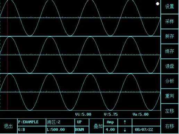Select the 续存 continue-save button

point(170,51)
